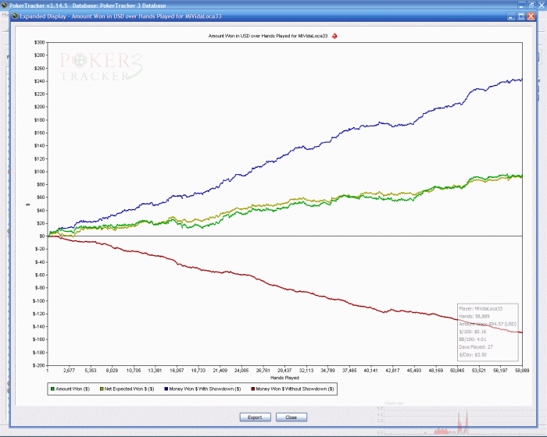Screen dimensions: 547x437
Task: Click the green Amount Won legend swatch
Action: click(52, 389)
